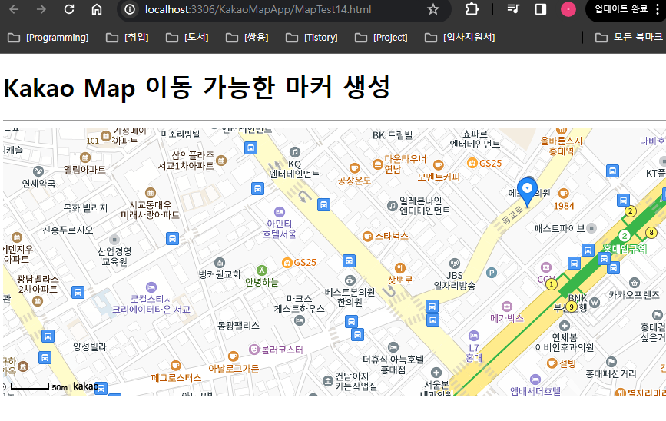Open the [Programming] bookmark folder
Viewport: 666px width, 421px height.
click(x=48, y=38)
